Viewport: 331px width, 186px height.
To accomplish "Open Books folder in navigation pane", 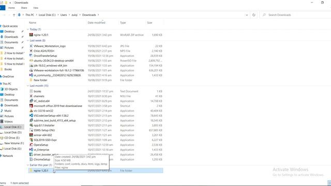I will 8,69.
